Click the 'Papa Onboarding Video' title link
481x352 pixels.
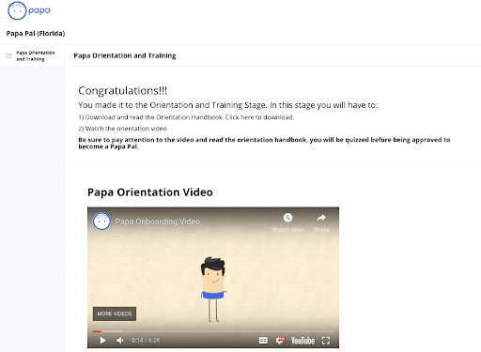(157, 222)
